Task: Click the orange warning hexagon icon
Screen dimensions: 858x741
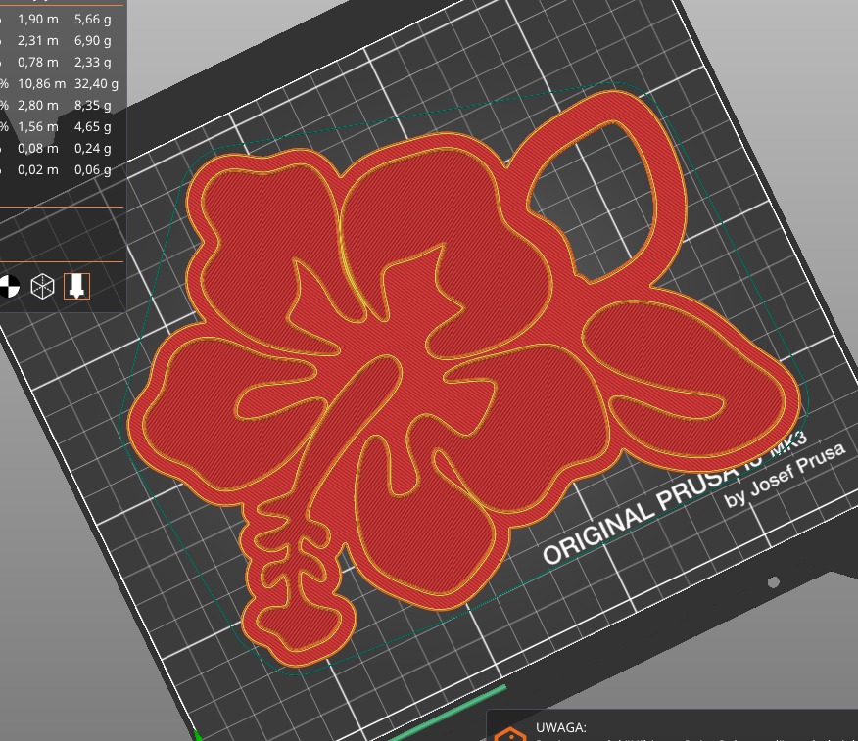Action: [510, 734]
